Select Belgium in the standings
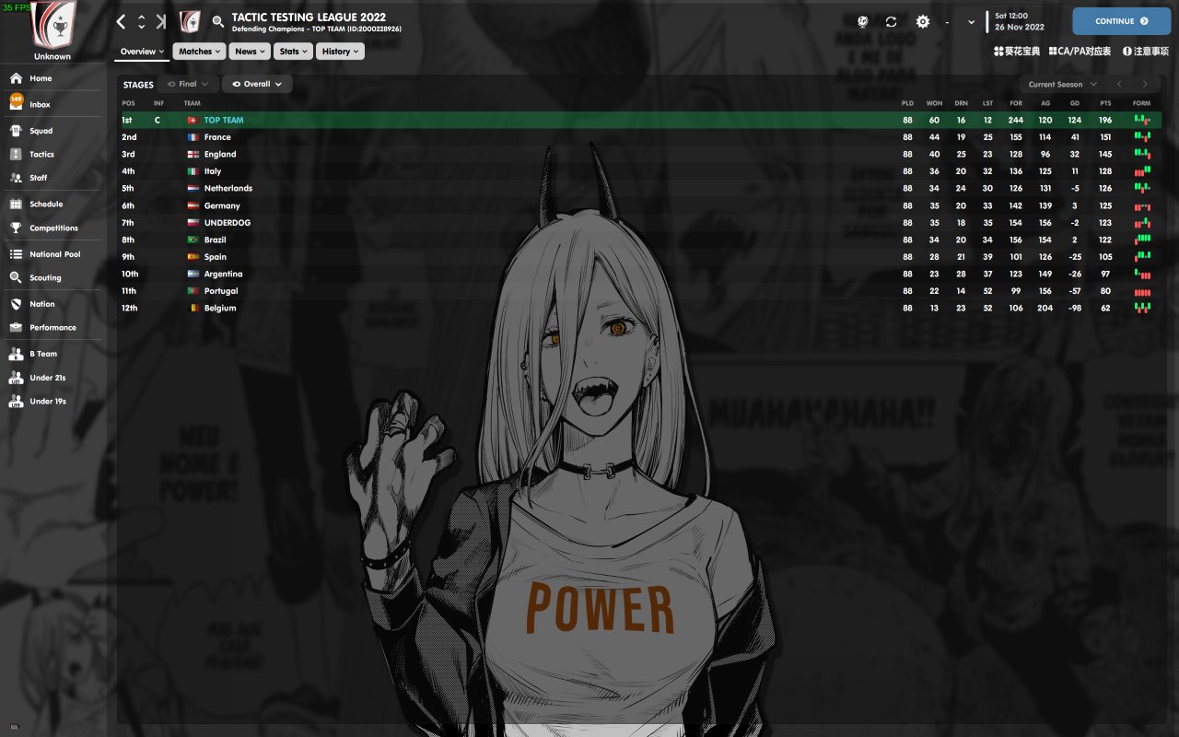 pyautogui.click(x=220, y=308)
